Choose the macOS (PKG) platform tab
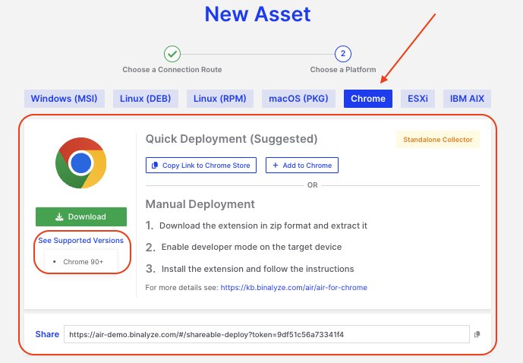 click(299, 99)
